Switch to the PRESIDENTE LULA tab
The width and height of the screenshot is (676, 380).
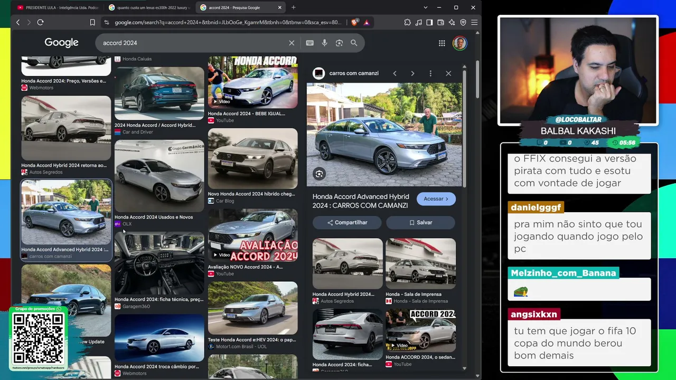[58, 7]
